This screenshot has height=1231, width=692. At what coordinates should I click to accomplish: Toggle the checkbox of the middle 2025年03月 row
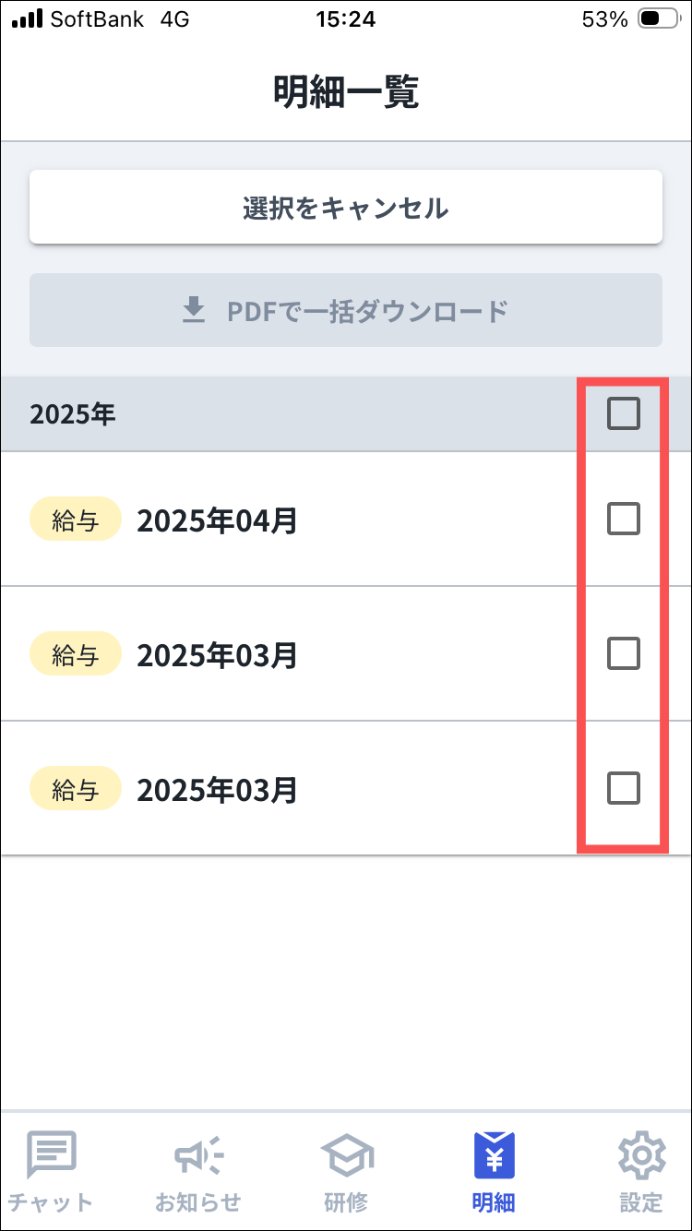click(624, 653)
